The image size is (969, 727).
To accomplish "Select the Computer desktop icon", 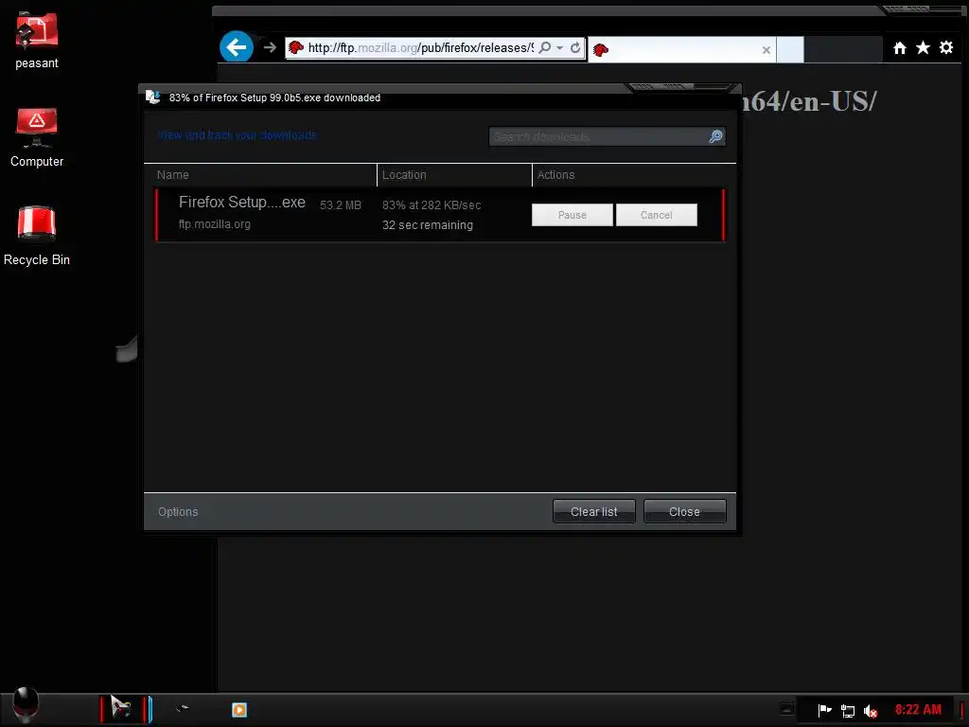I will [x=37, y=137].
